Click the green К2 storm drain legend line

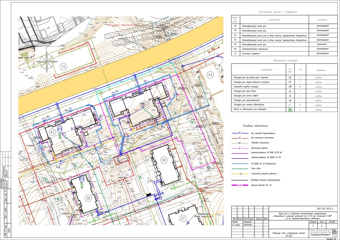240,143
